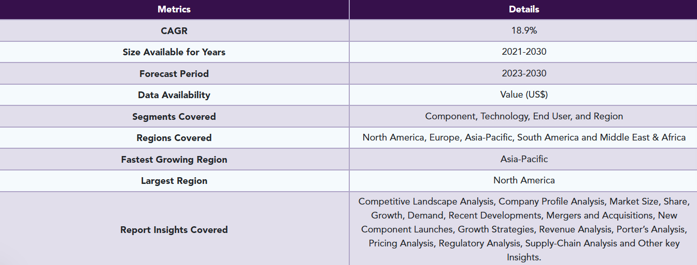Click the regions list starting North America, Europe

524,137
